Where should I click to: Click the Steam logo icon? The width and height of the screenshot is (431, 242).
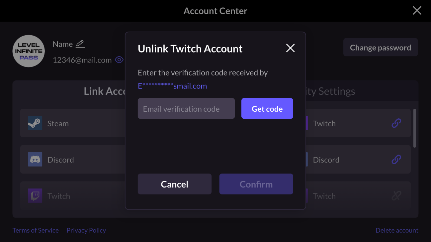pyautogui.click(x=35, y=123)
